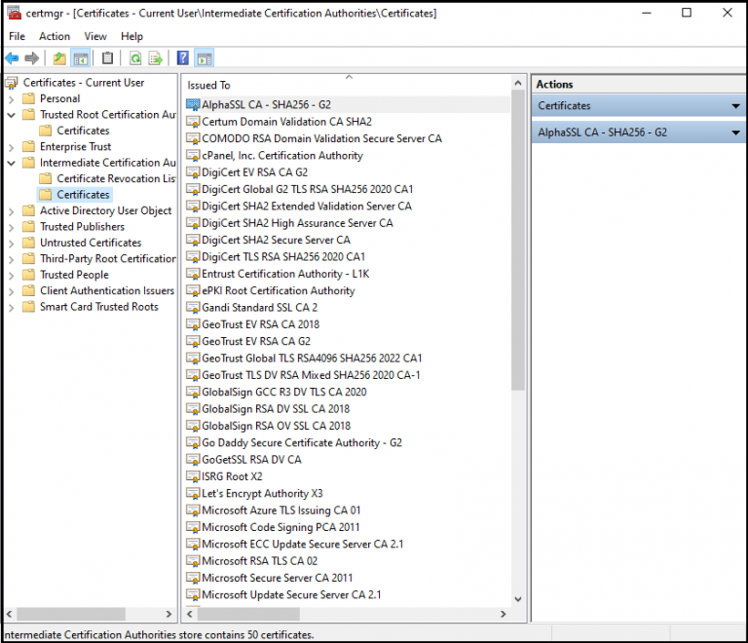Click right scroll arrow of tree pane
The height and width of the screenshot is (643, 748).
point(168,614)
